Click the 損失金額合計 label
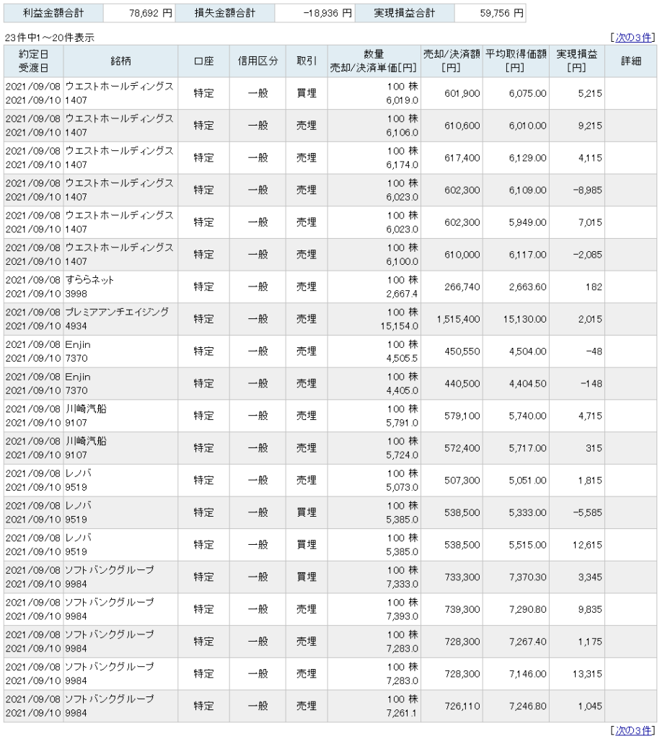Viewport: 660px width, 739px height. (225, 13)
